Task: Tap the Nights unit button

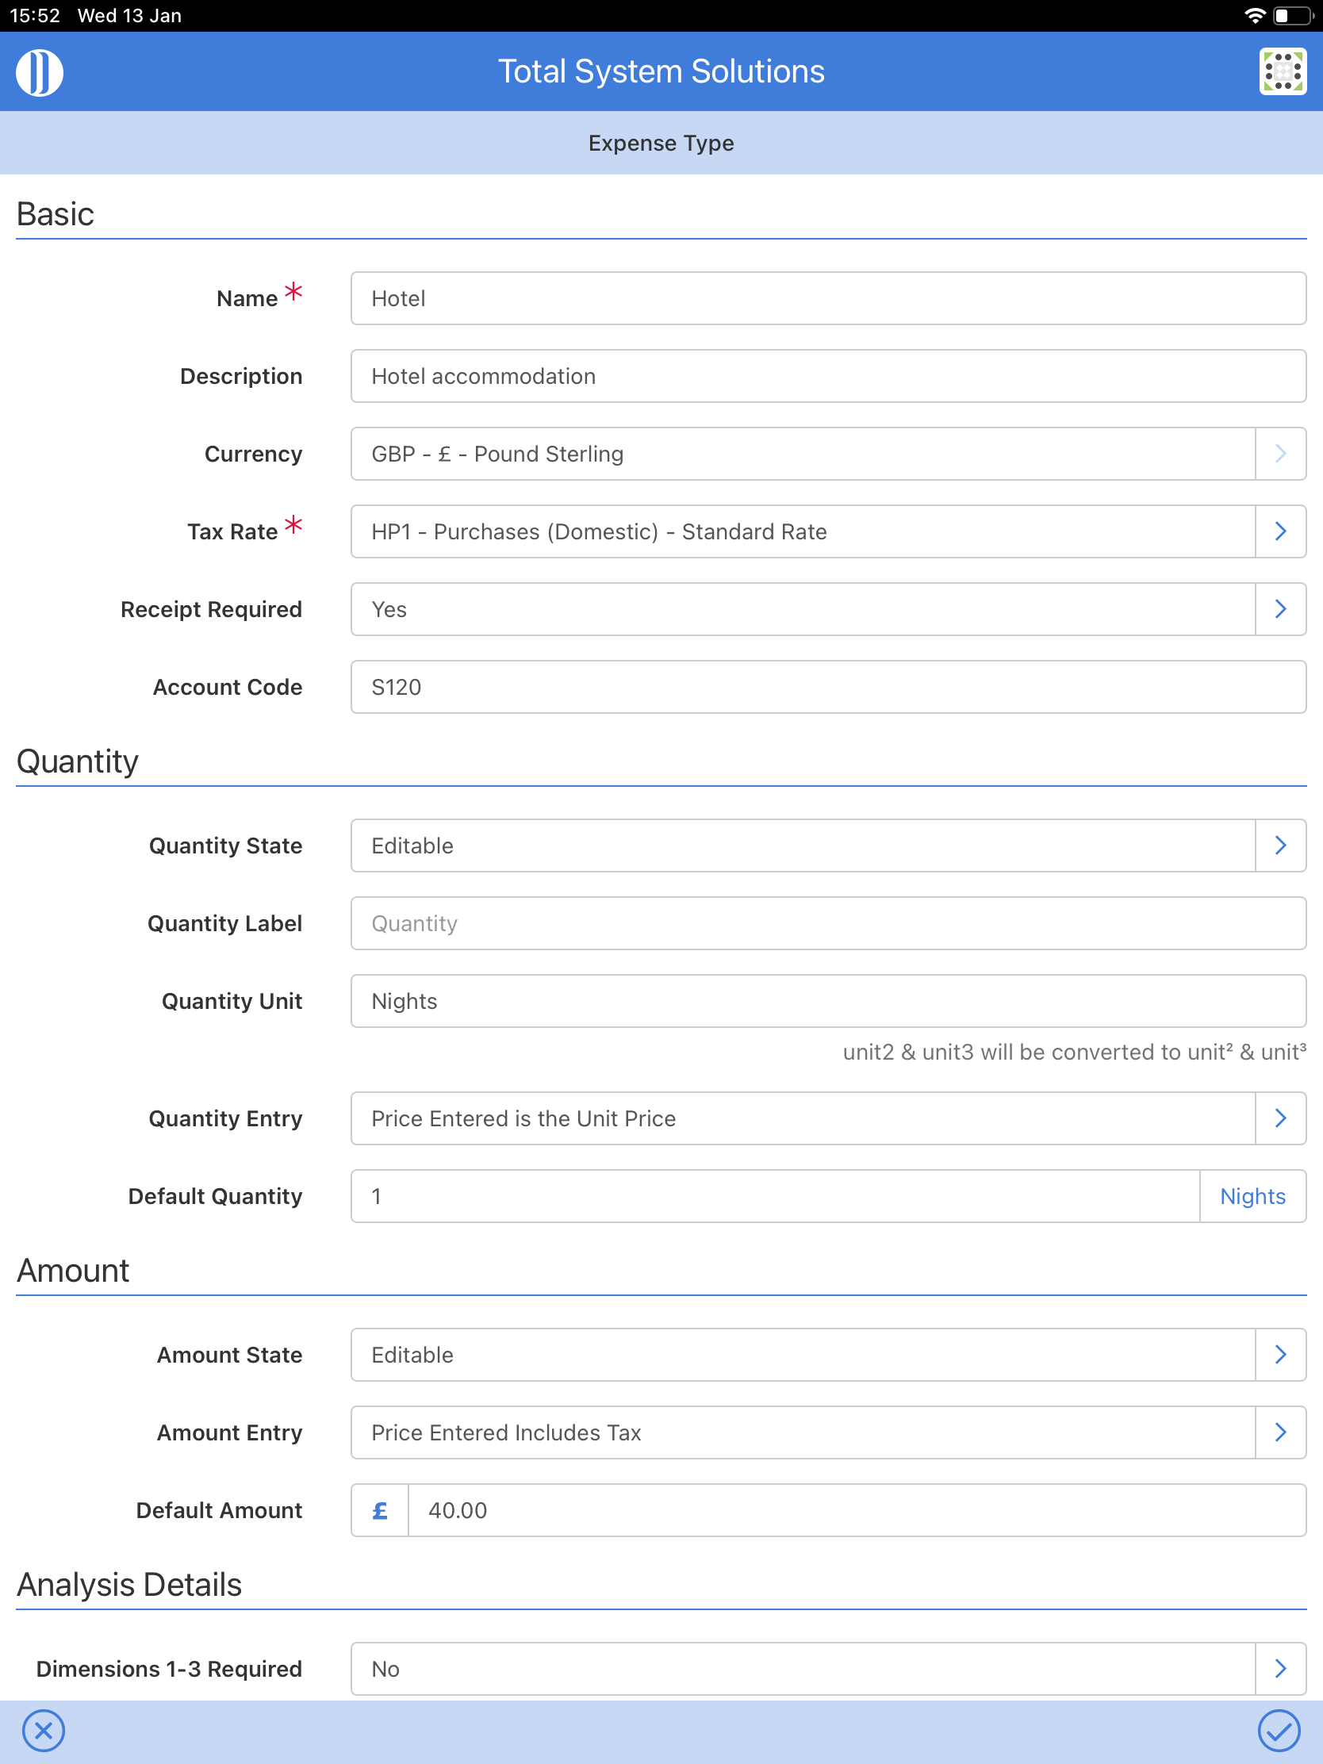Action: (x=1253, y=1196)
